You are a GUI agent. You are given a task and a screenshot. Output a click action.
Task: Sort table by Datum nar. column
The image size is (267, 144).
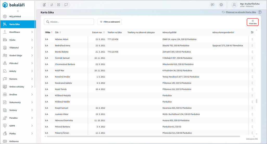(98, 33)
